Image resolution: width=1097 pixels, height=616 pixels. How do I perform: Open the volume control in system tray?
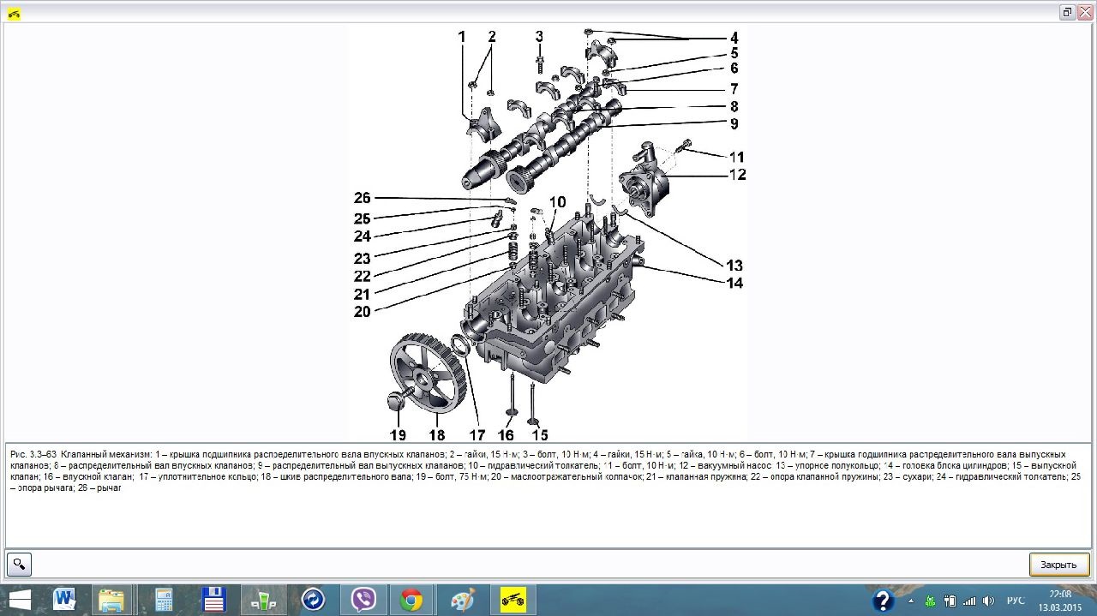(988, 601)
